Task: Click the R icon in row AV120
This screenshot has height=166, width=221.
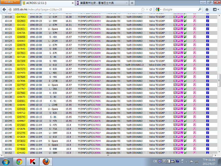Action: coord(175,25)
